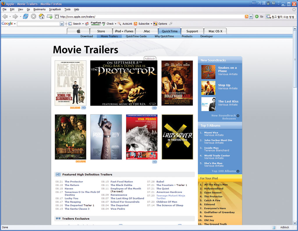
Task: Expand the address bar URL dropdown
Action: coord(251,17)
